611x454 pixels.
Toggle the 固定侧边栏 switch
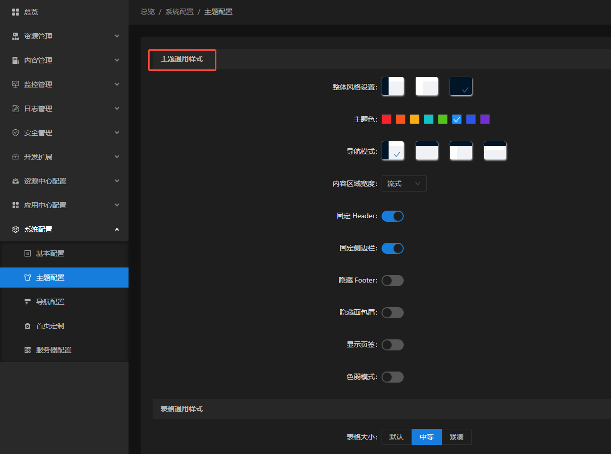pos(393,248)
